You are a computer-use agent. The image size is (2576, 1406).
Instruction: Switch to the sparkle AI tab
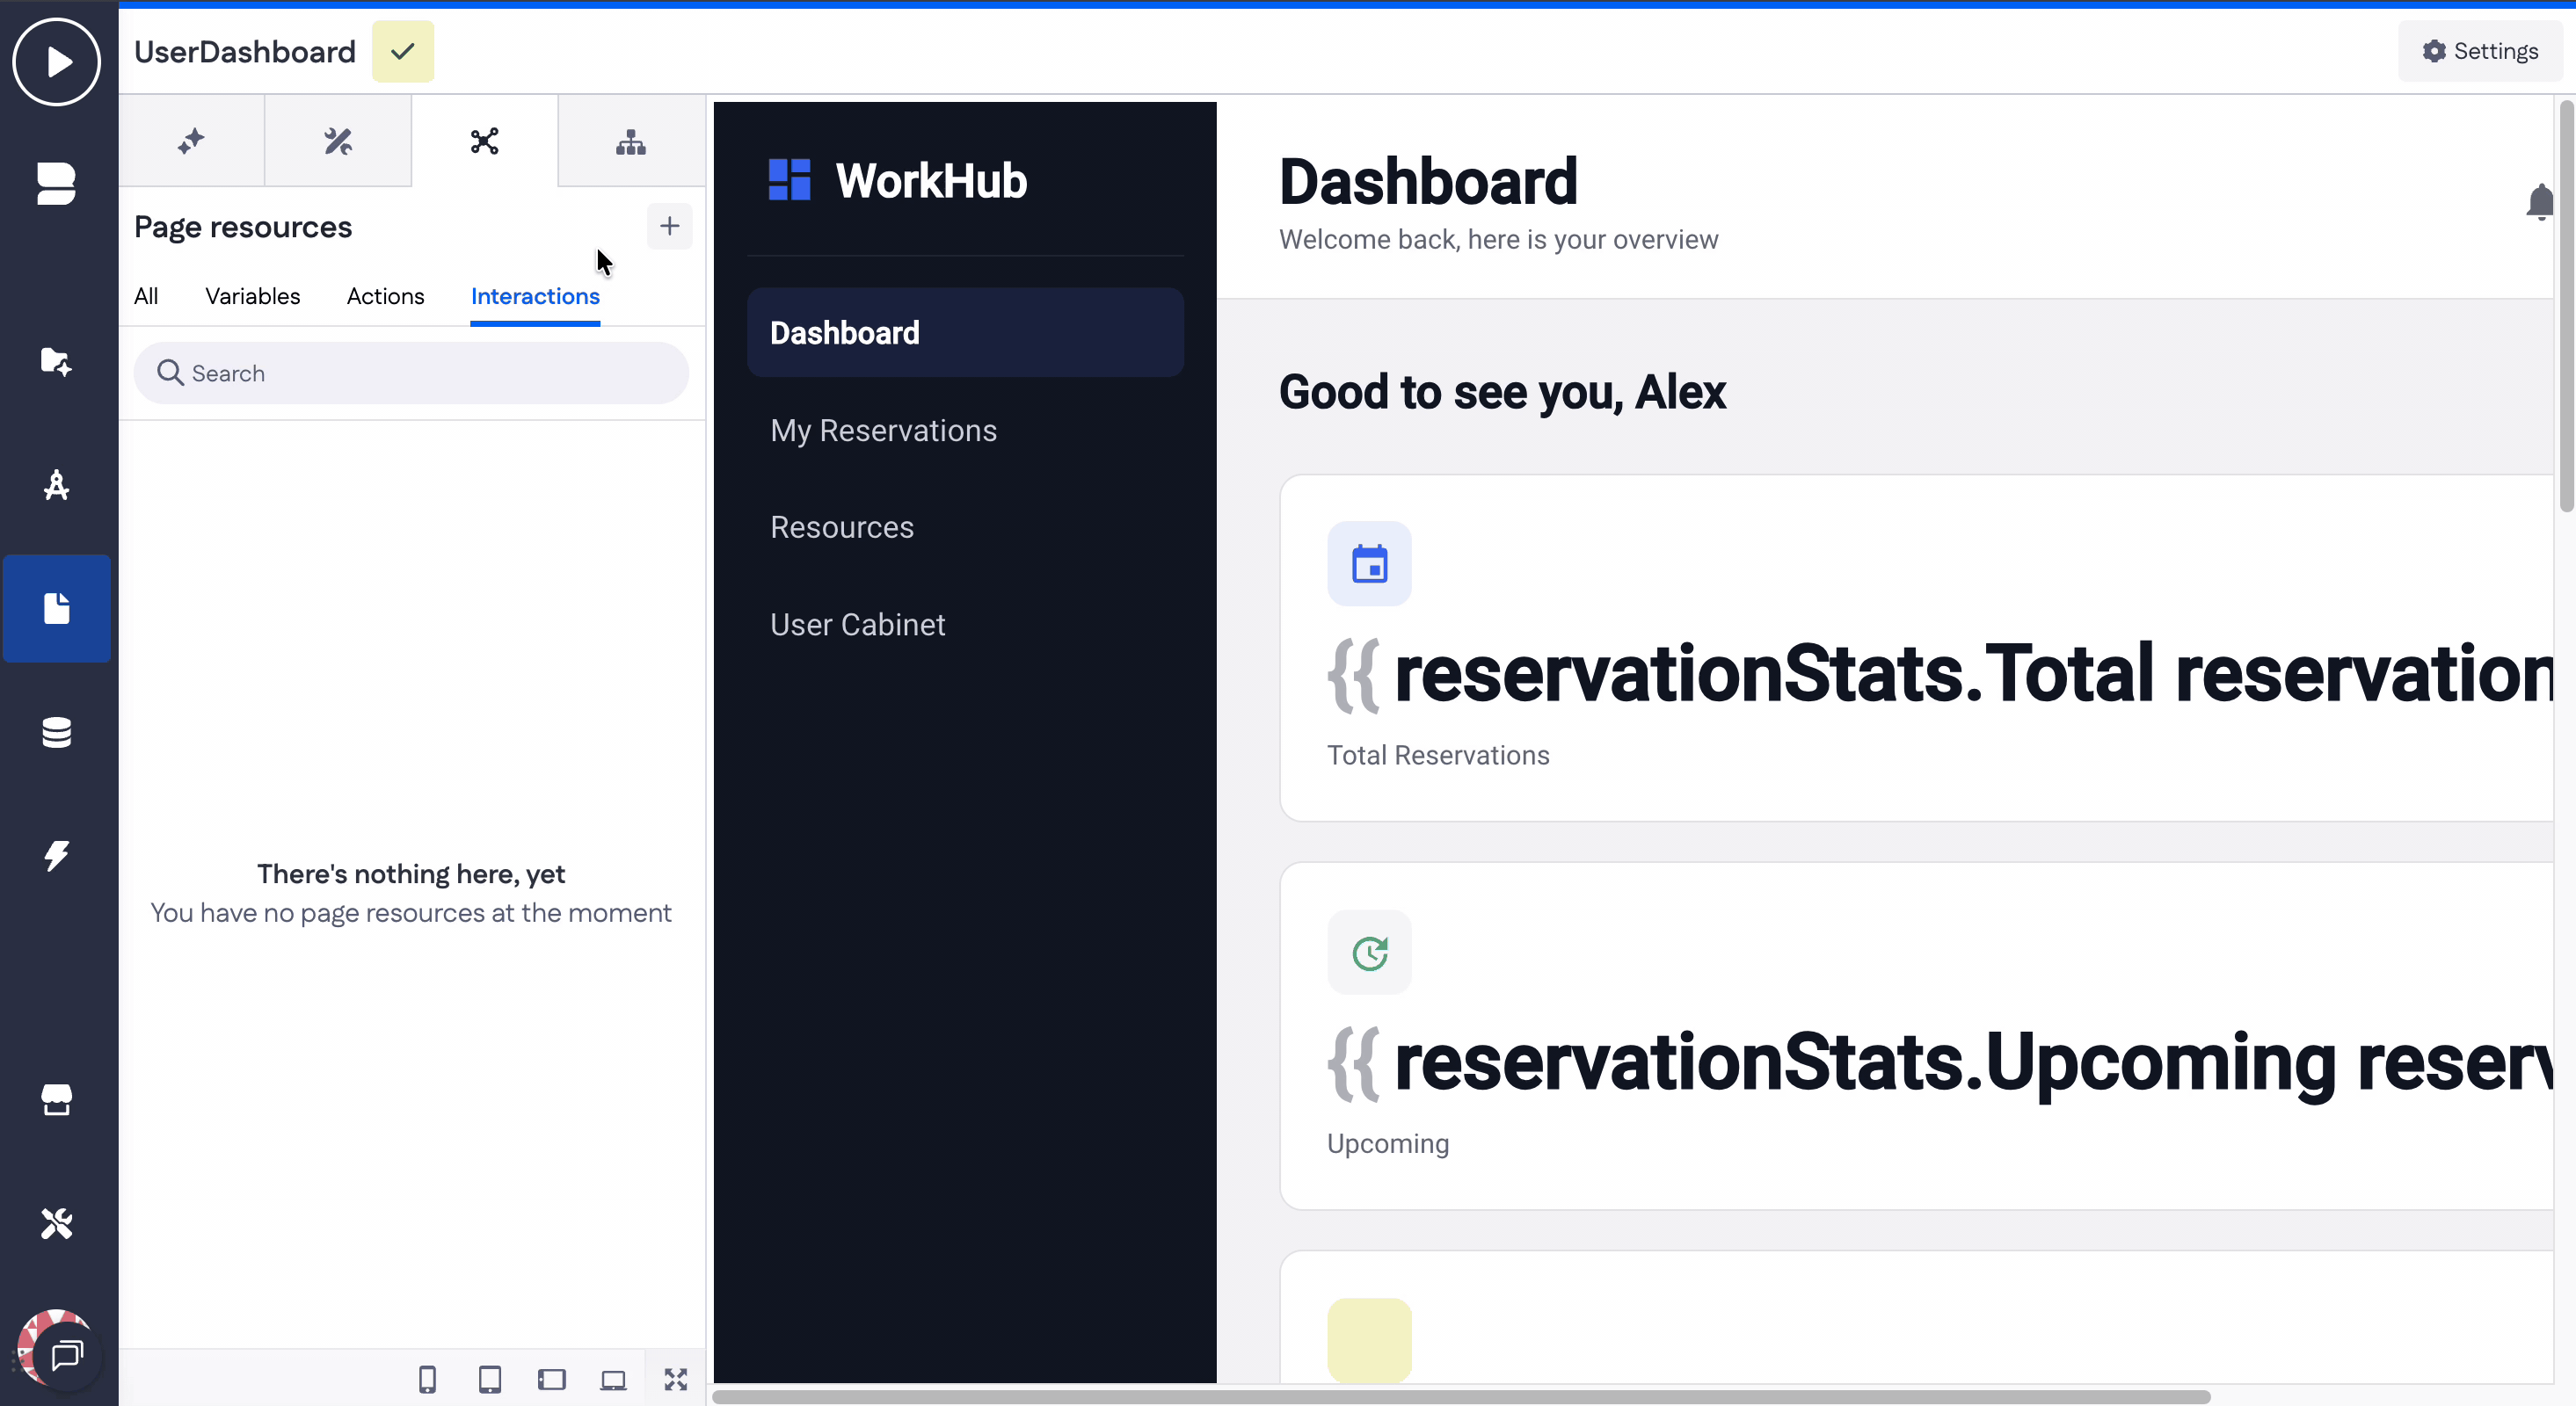tap(192, 141)
